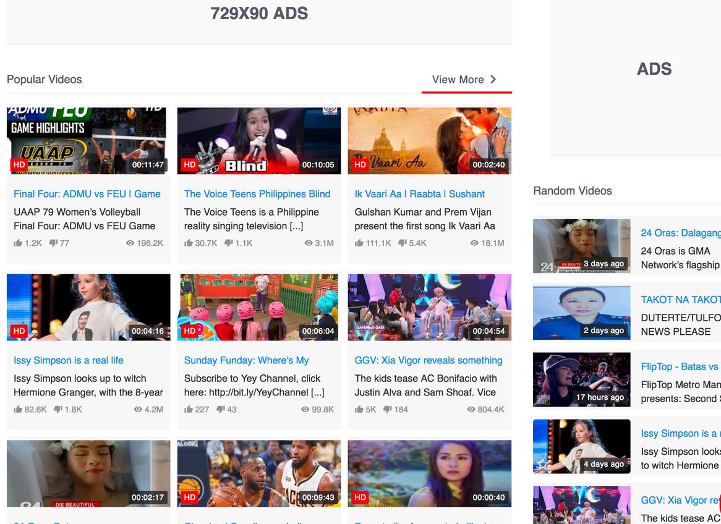
Task: Click the thumbs-up icon under GGV Xia Vigor
Action: coord(359,410)
